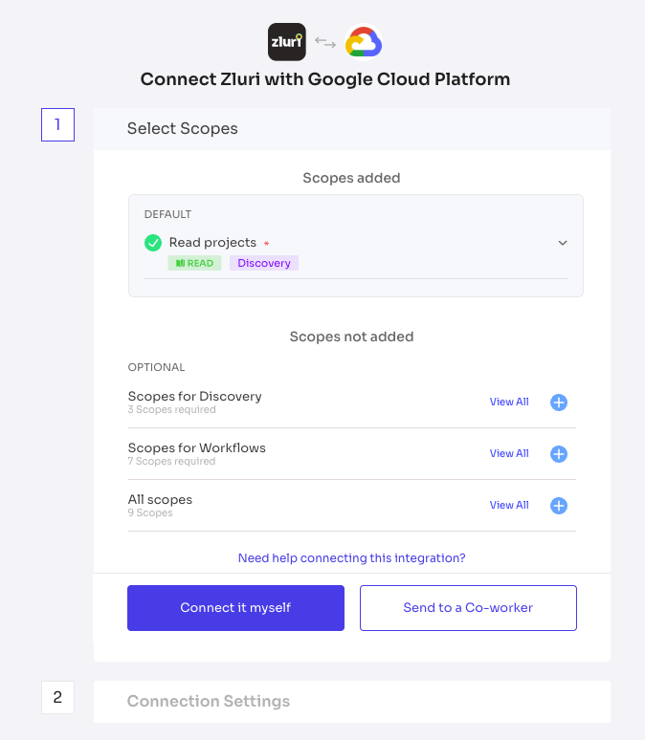Screen dimensions: 645x740
Task: Select step number 1 box
Action: coord(57,124)
